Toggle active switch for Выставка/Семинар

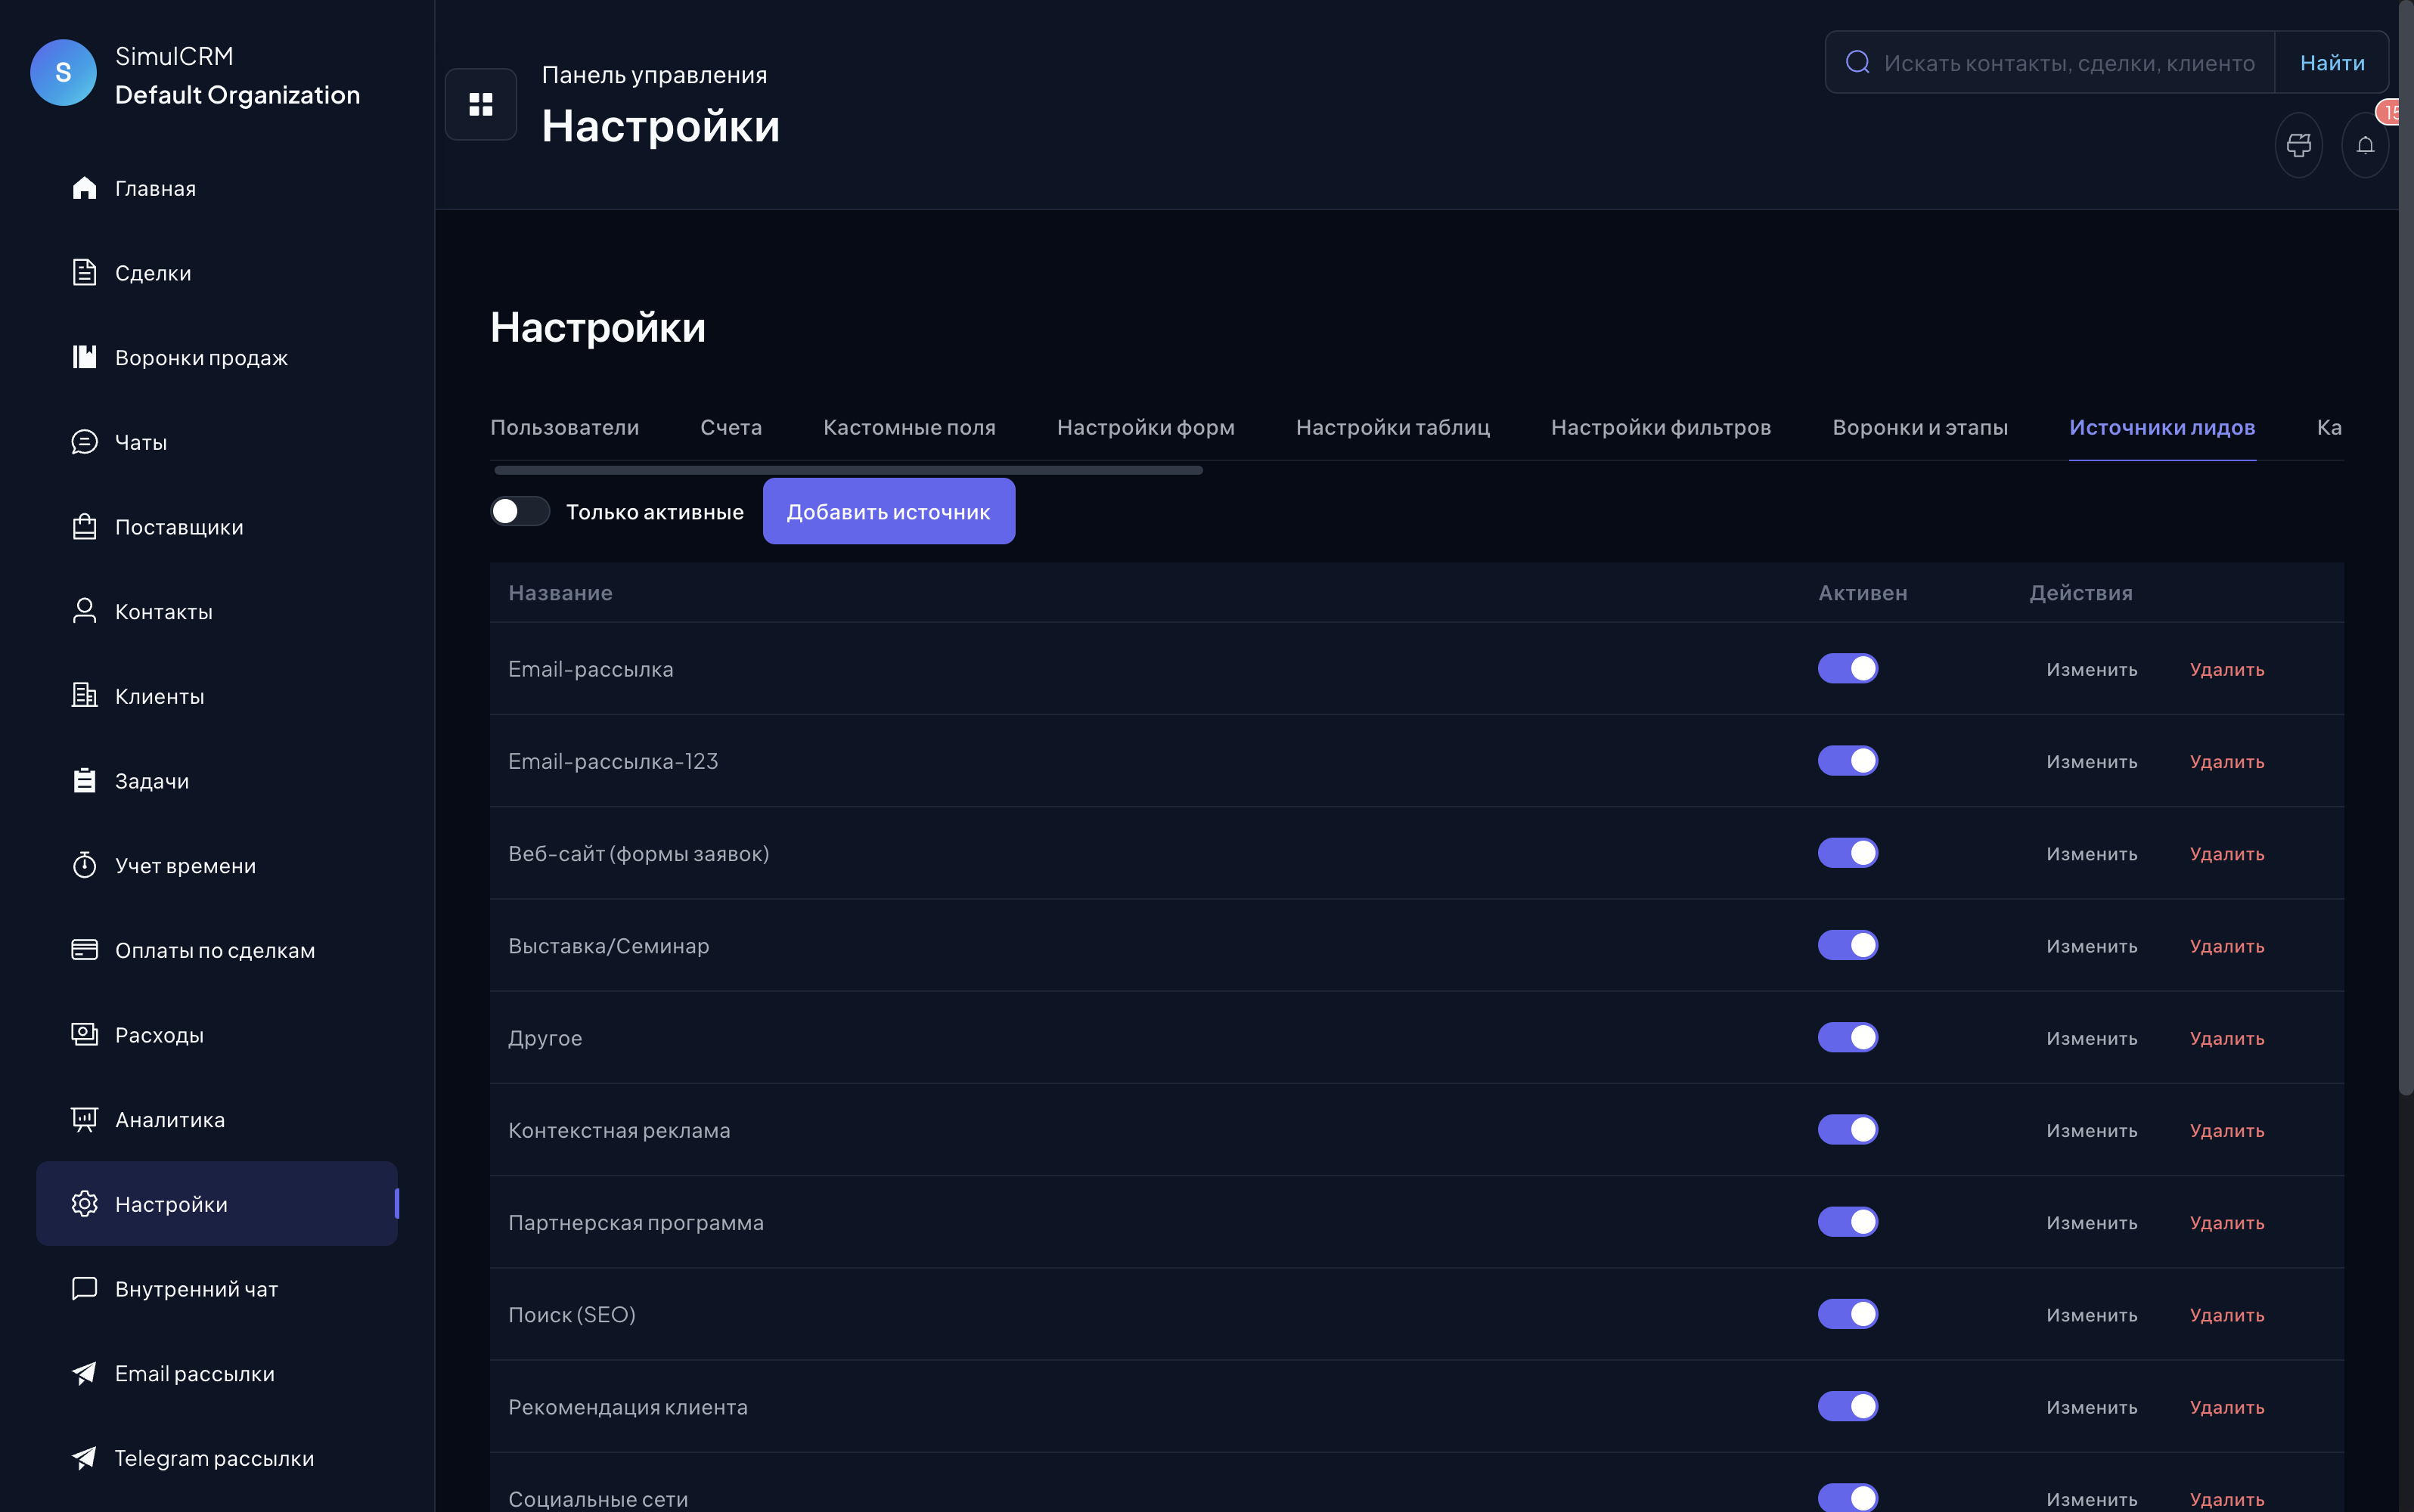pos(1848,945)
